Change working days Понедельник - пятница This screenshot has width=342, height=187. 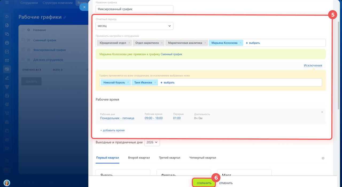[117, 118]
